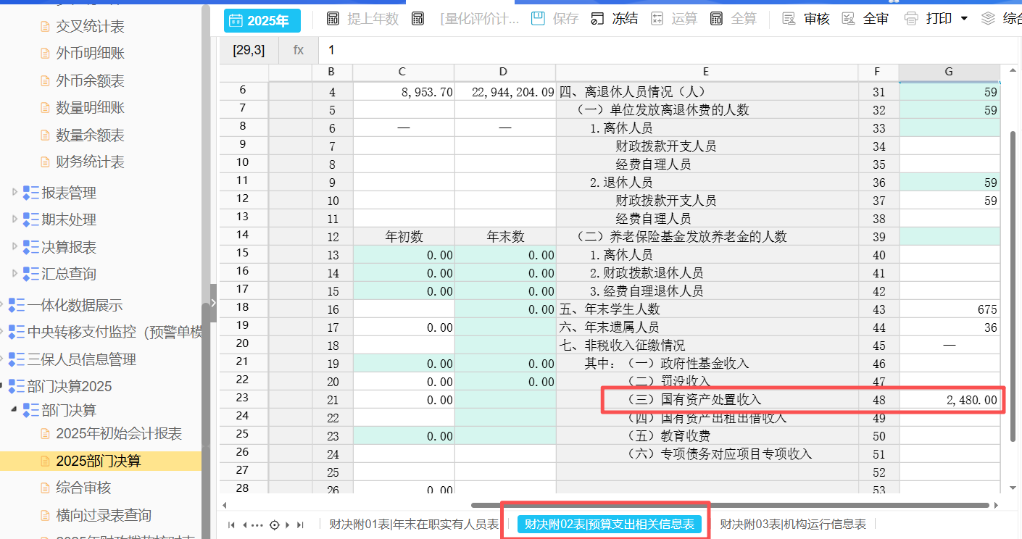Click the sheet locator target icon
Screen dimensions: 1022x539
pyautogui.click(x=275, y=525)
